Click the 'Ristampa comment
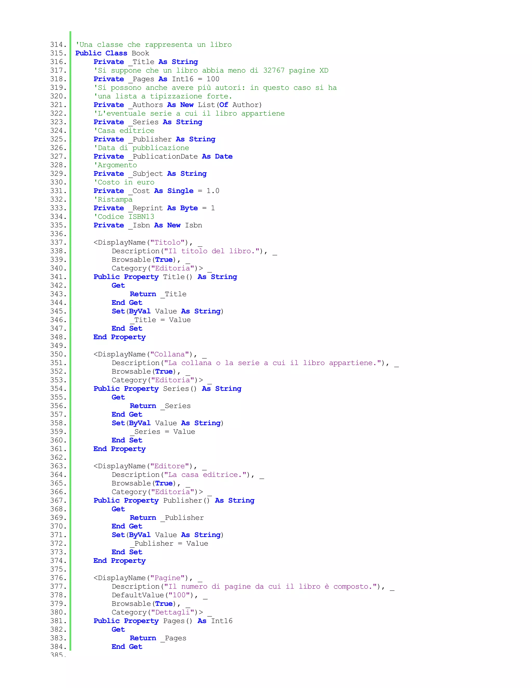This screenshot has height=688, width=532. (113, 199)
